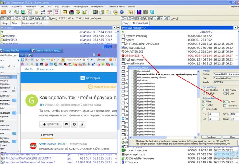
Task: Open the Инструменты menu
Action: [97, 7]
